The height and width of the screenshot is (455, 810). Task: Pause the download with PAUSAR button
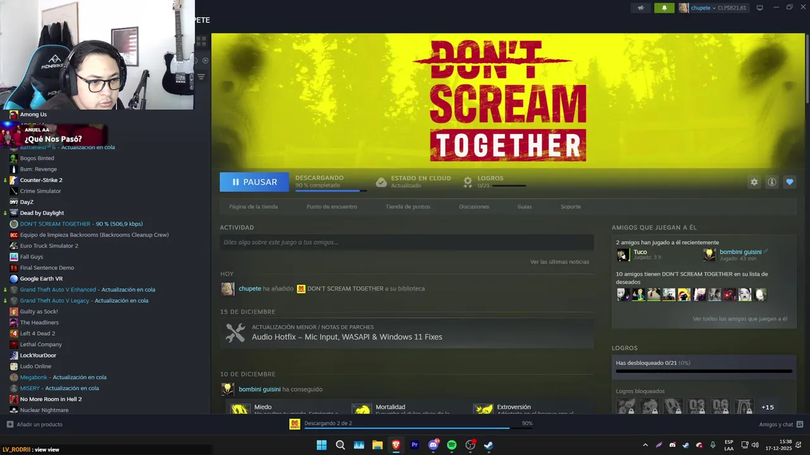click(x=254, y=182)
